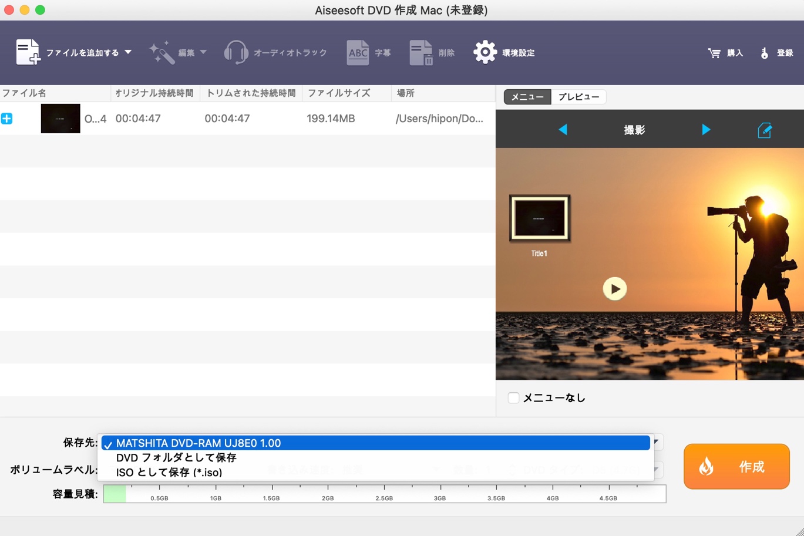Open the オーディオトラック headphone tool

point(236,52)
